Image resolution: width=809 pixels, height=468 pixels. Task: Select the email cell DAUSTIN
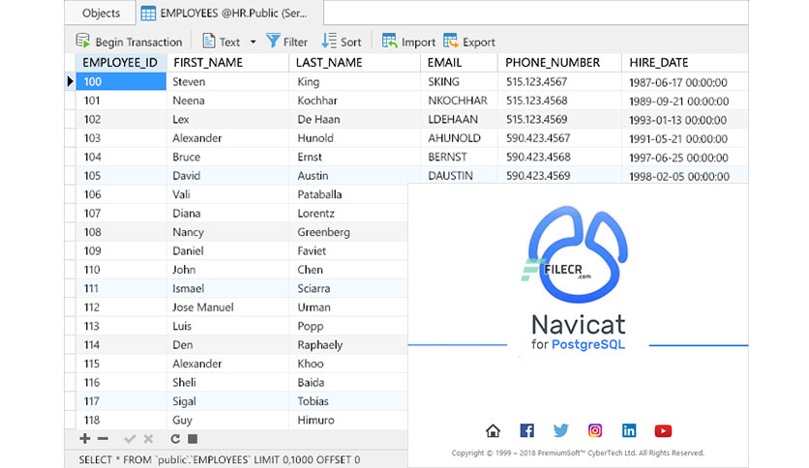tap(460, 176)
